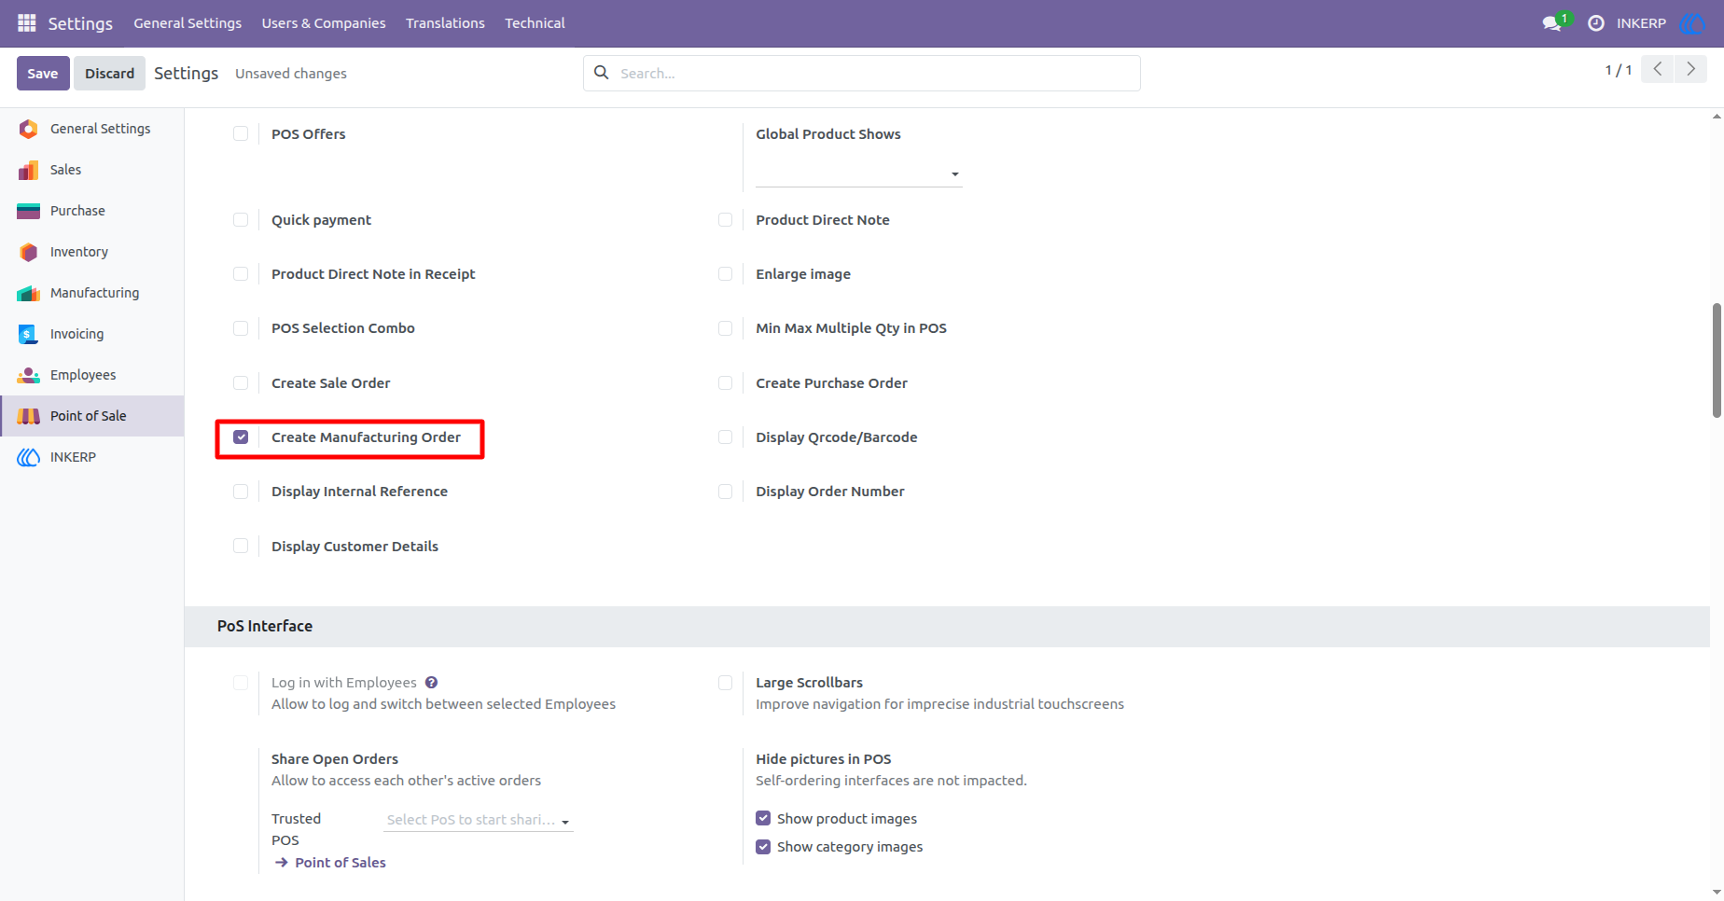Viewport: 1724px width, 901px height.
Task: Open Users & Companies menu
Action: [324, 23]
